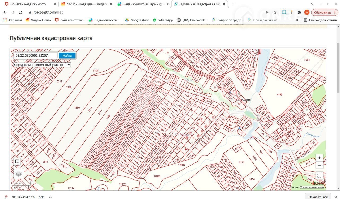Click the 'Показать все' downloads button
Image resolution: width=340 pixels, height=199 pixels.
[318, 197]
